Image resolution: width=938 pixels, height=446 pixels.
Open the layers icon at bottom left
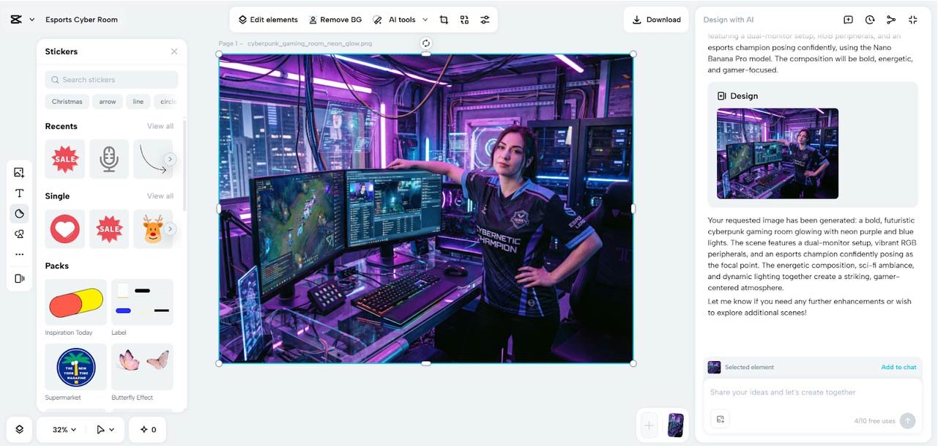point(19,429)
